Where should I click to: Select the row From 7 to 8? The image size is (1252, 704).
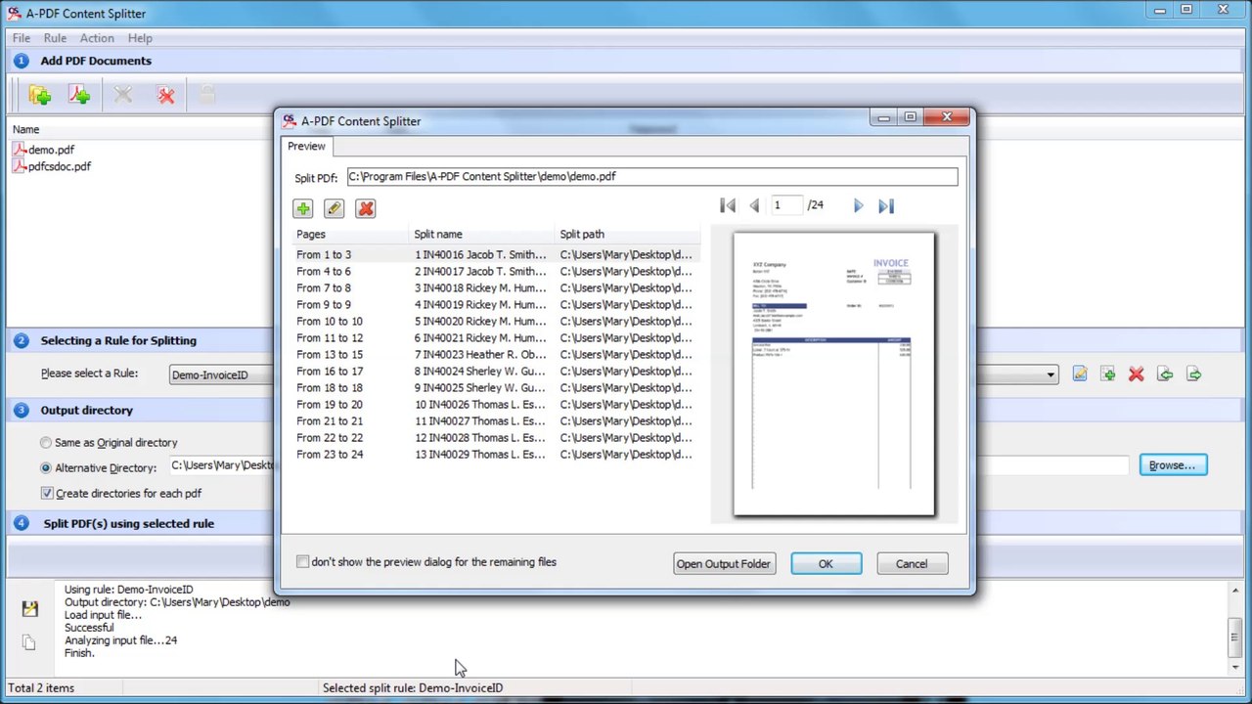(x=497, y=287)
